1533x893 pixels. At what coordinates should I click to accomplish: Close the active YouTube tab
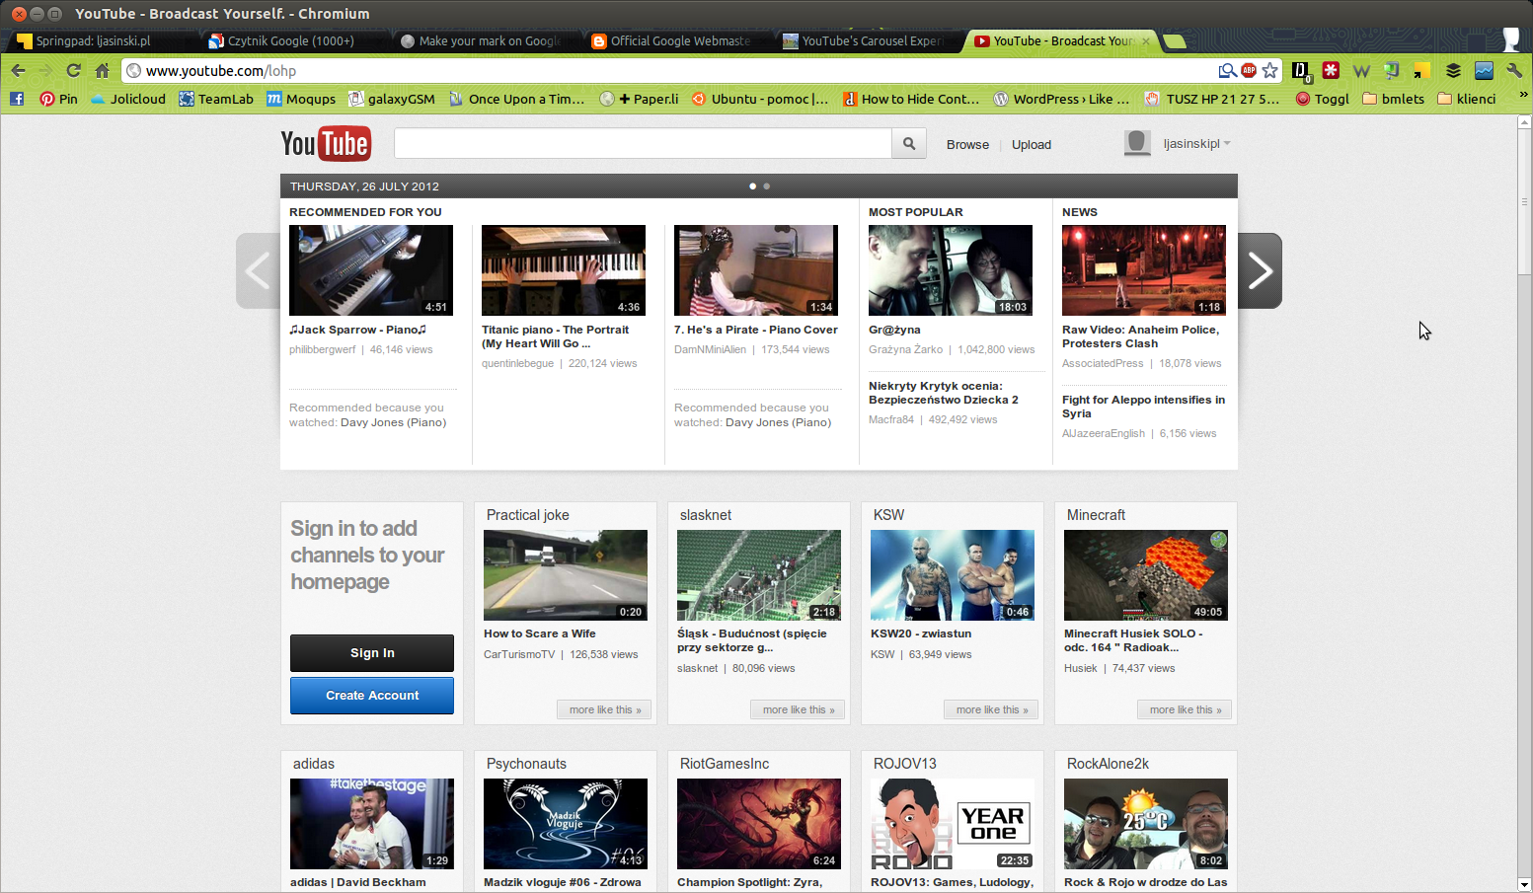[x=1145, y=41]
